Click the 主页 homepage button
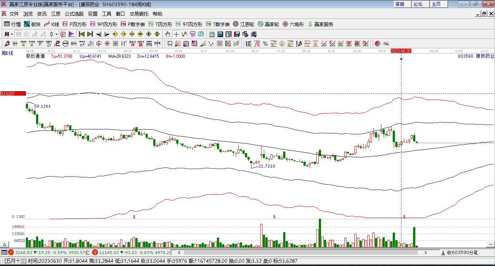Image resolution: width=495 pixels, height=266 pixels. (439, 4)
